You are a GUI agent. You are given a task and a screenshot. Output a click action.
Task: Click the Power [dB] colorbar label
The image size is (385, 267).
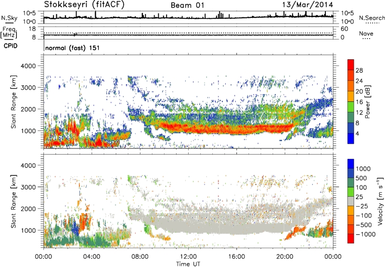(x=367, y=102)
